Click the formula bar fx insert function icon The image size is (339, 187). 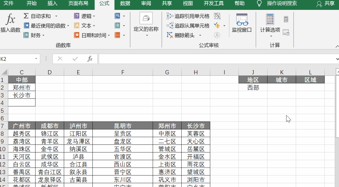click(x=90, y=59)
